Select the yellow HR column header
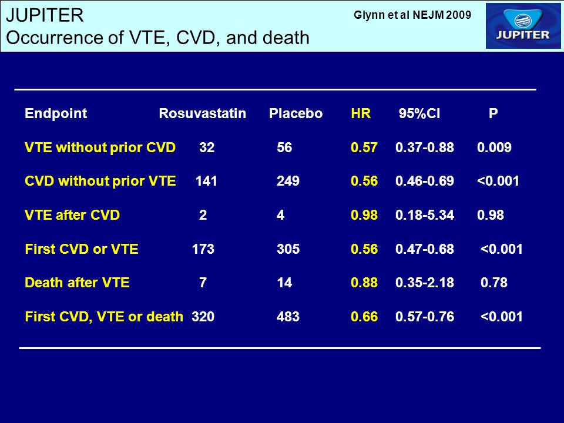 coord(361,113)
